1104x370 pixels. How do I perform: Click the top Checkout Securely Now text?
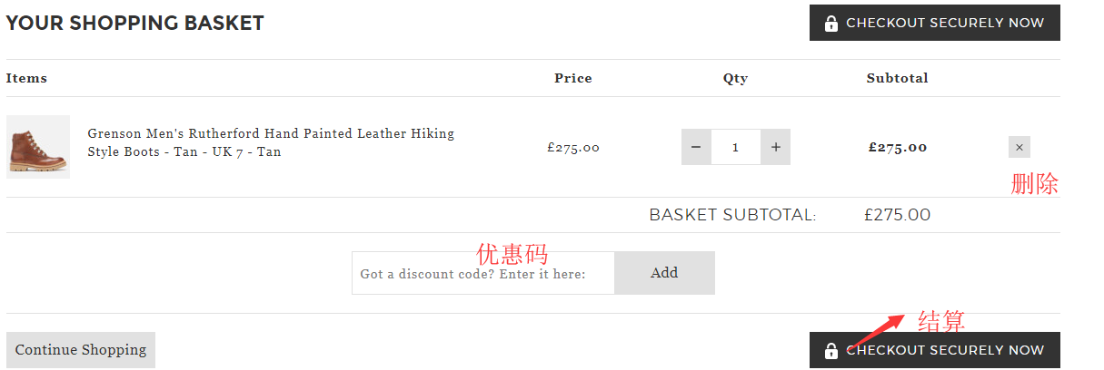coord(945,24)
